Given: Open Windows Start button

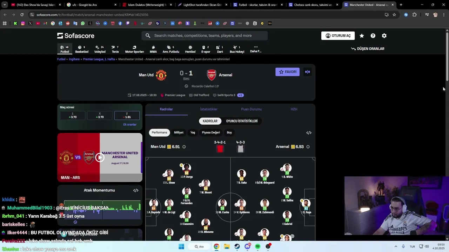Looking at the screenshot, I should (x=181, y=246).
